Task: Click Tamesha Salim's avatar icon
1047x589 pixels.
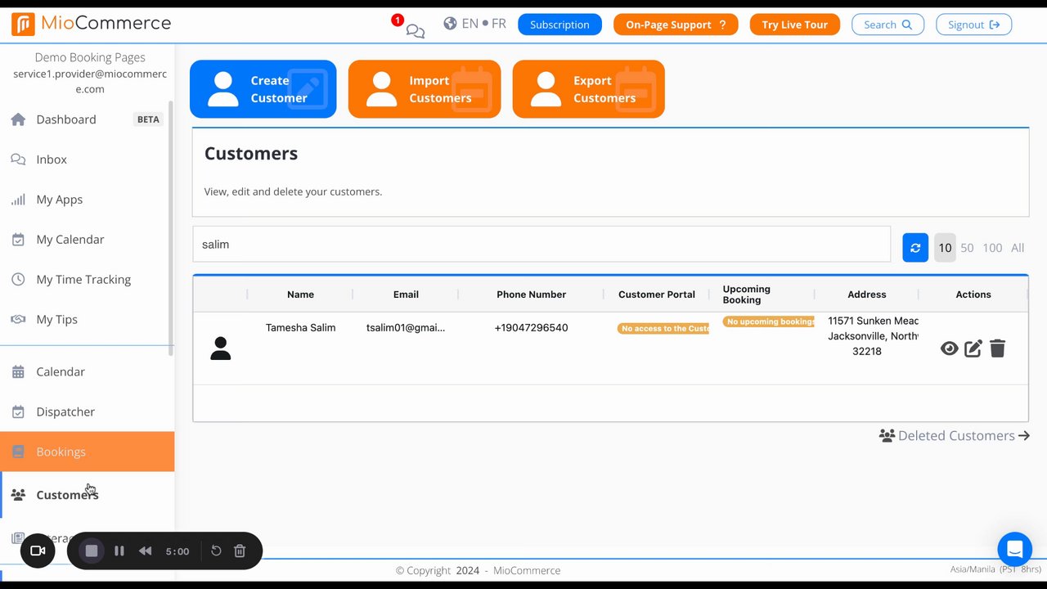Action: (x=220, y=348)
